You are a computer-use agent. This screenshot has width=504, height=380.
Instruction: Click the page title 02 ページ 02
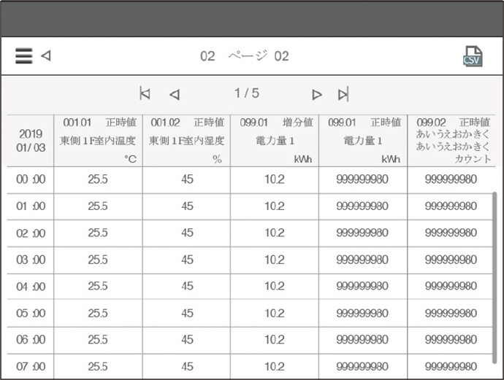tap(245, 56)
